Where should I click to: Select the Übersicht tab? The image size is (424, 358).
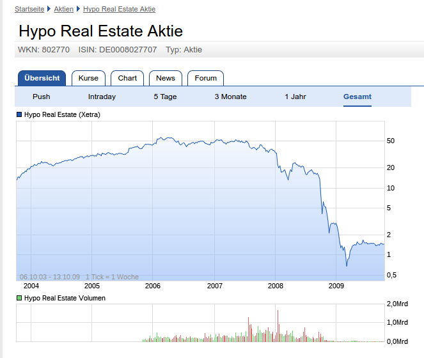pyautogui.click(x=42, y=78)
